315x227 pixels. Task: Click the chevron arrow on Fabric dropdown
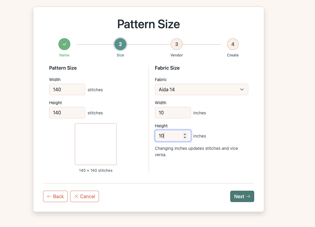point(242,89)
